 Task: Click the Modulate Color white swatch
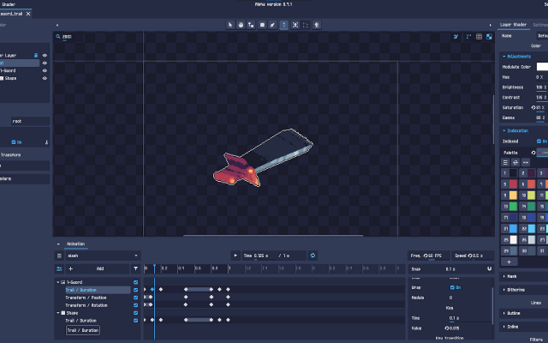pyautogui.click(x=542, y=67)
